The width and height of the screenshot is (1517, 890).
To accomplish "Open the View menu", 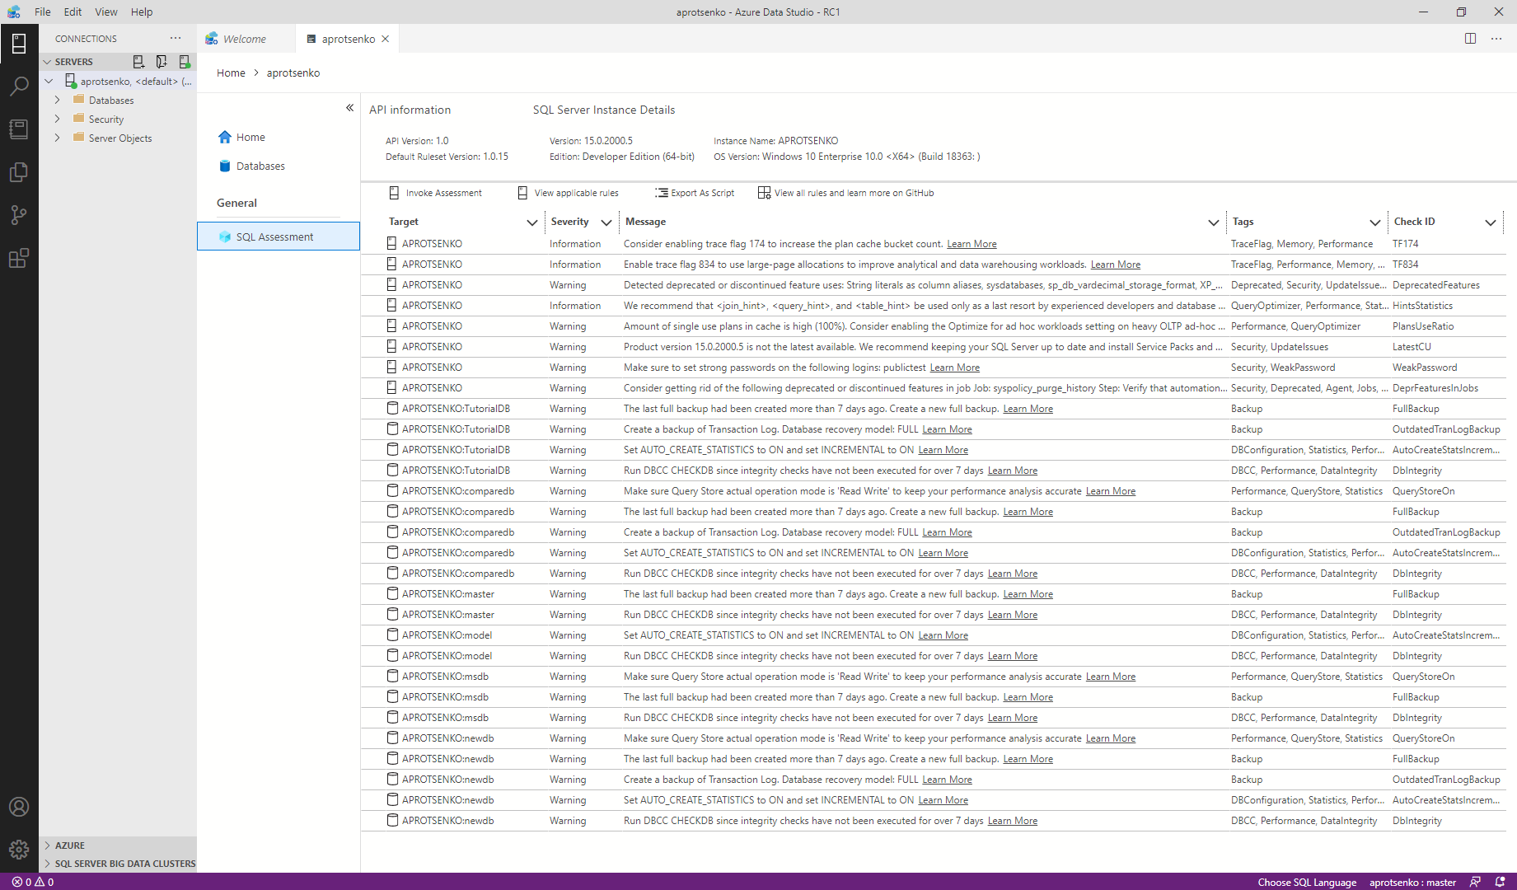I will [x=105, y=12].
